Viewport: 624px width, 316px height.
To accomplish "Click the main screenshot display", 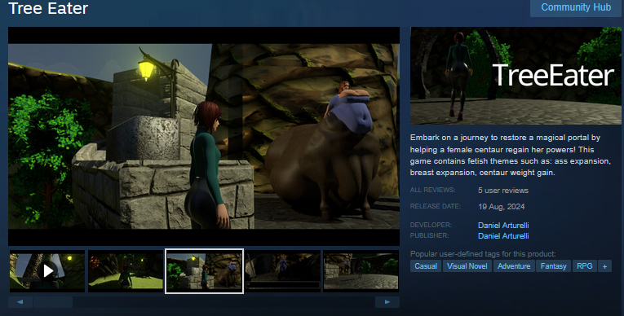I will tap(204, 136).
